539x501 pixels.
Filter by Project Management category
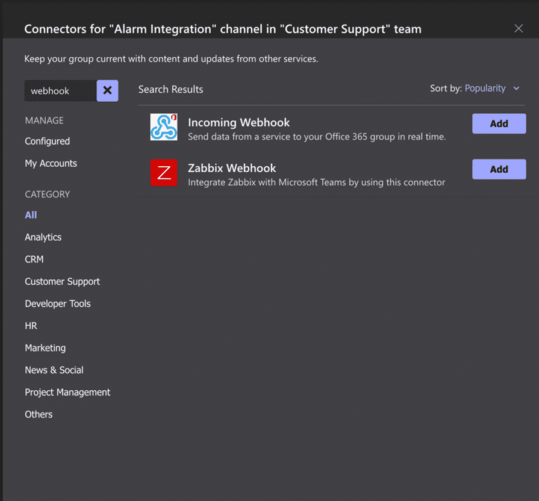(x=67, y=392)
